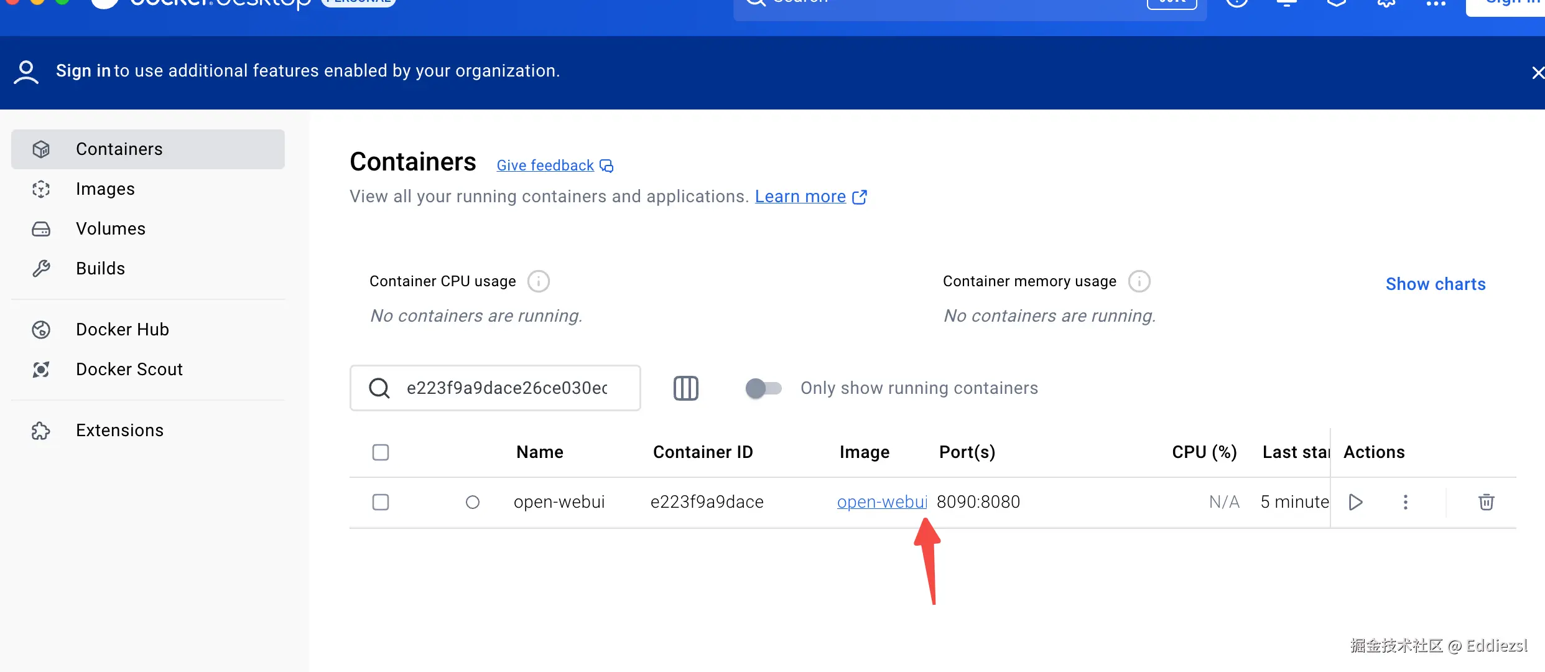
Task: Check the select-all containers header checkbox
Action: coord(381,452)
